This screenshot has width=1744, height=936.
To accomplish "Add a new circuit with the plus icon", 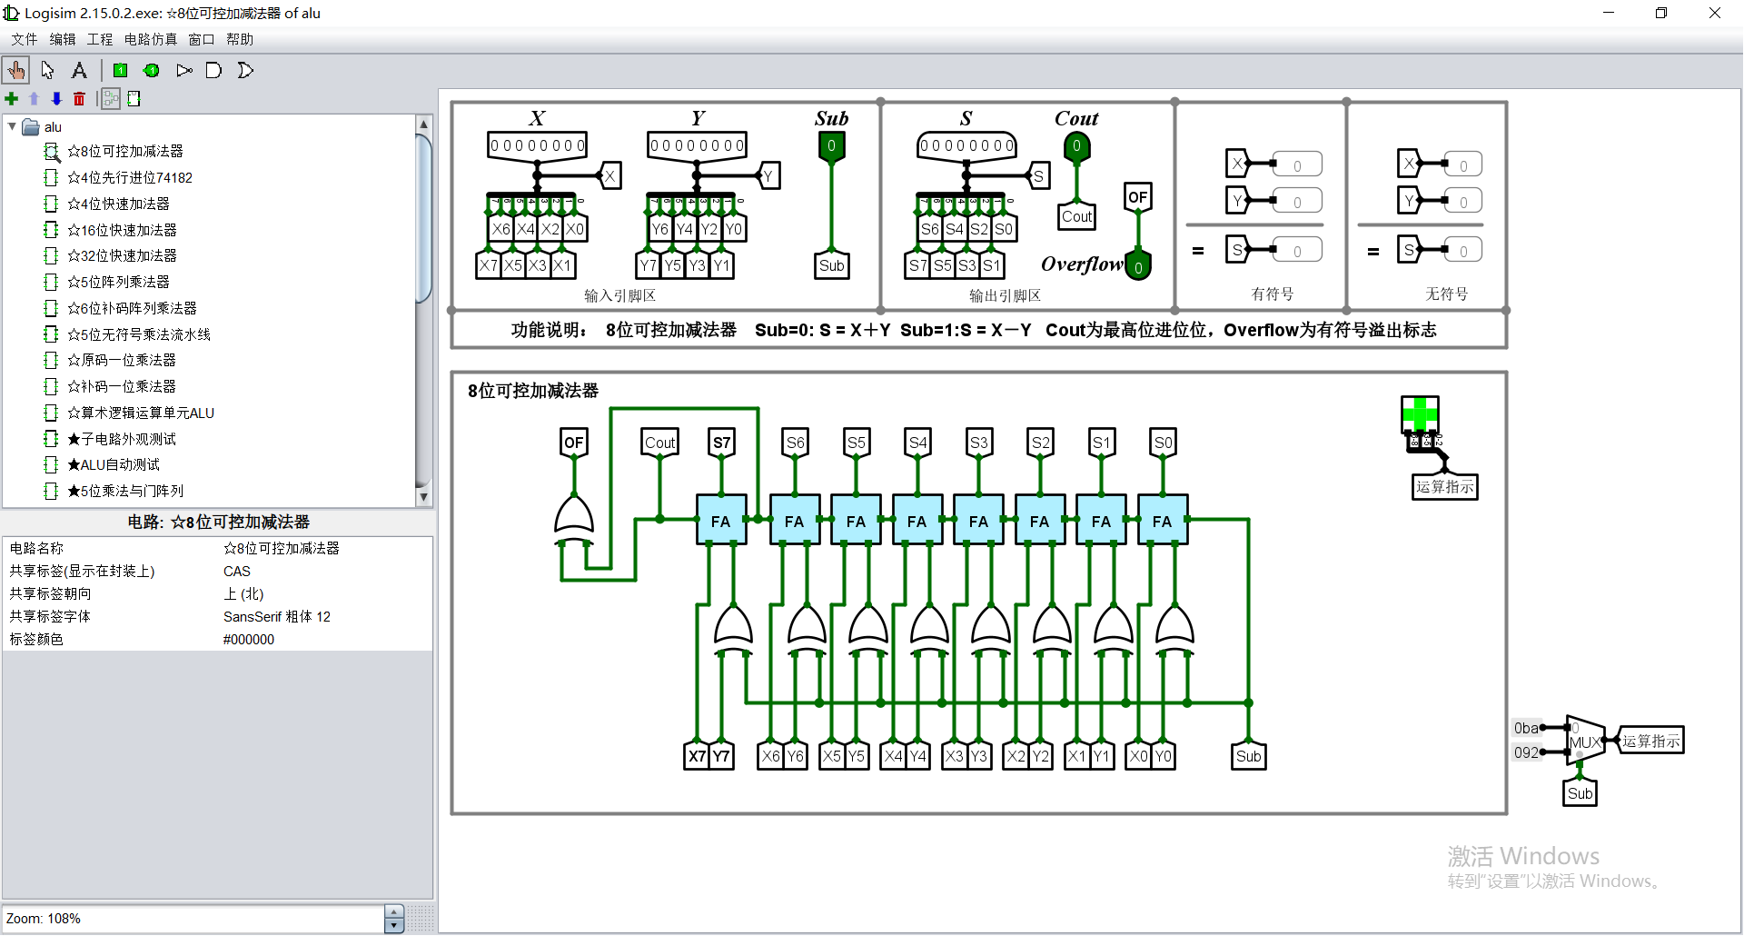I will click(x=11, y=98).
